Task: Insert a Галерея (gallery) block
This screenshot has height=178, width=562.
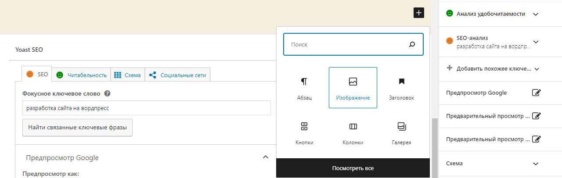Action: point(401,132)
